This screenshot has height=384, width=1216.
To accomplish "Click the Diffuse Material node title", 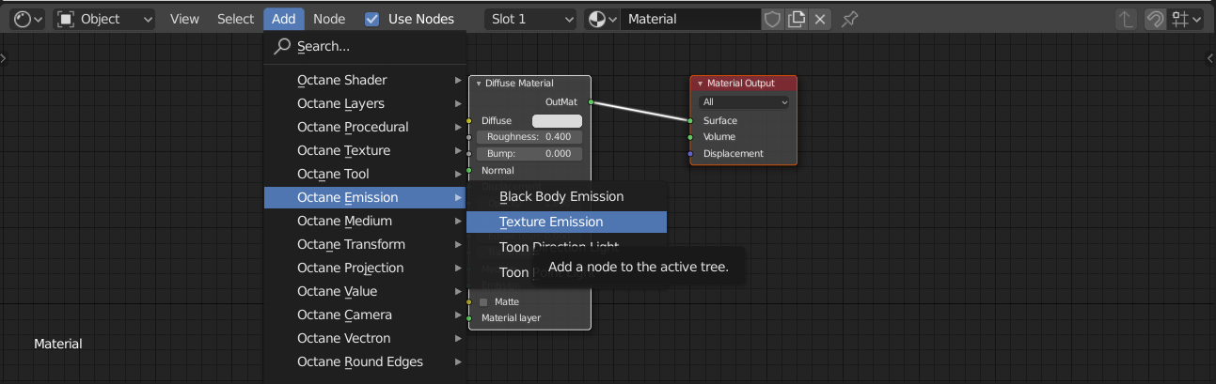I will click(519, 84).
